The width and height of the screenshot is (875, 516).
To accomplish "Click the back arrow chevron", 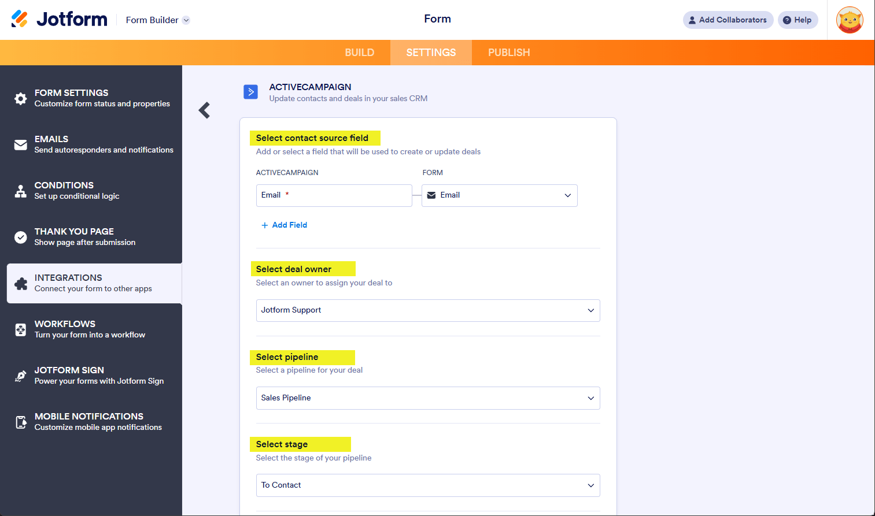I will [204, 110].
